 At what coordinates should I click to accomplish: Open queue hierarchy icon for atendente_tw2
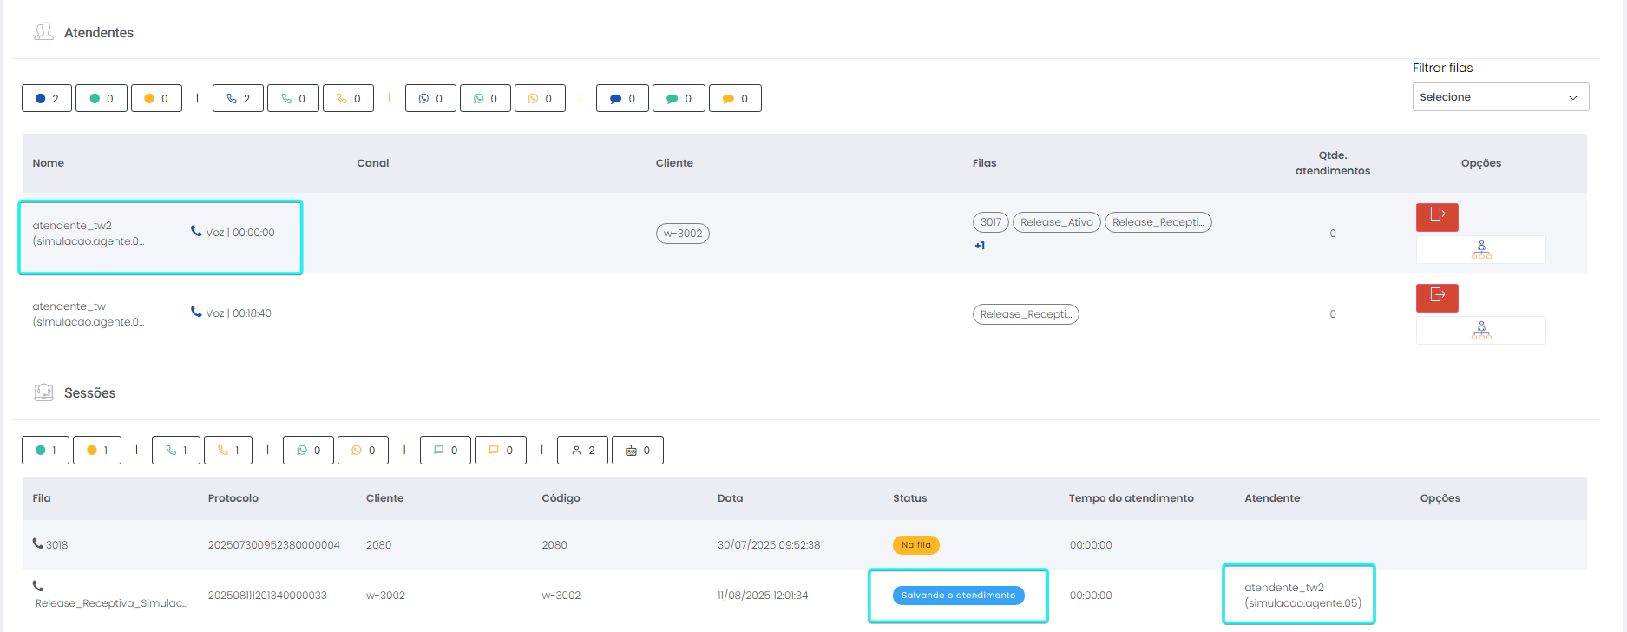coord(1480,250)
